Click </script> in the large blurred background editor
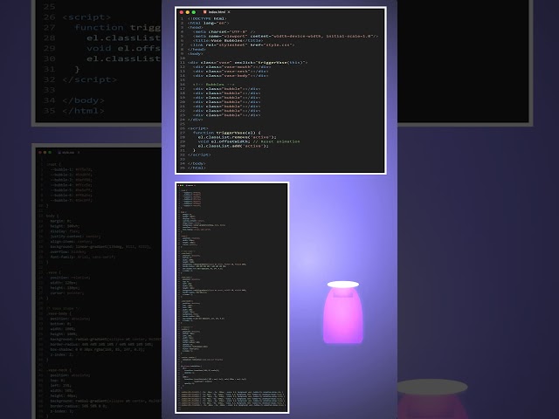 (x=89, y=79)
